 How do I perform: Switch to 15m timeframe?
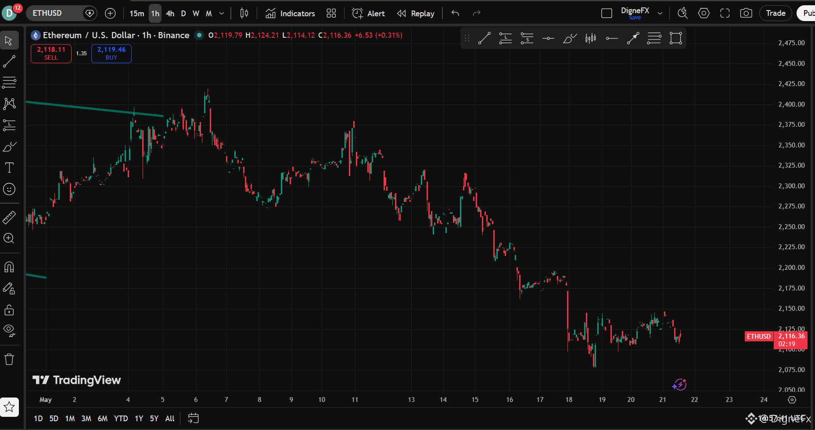pyautogui.click(x=136, y=14)
